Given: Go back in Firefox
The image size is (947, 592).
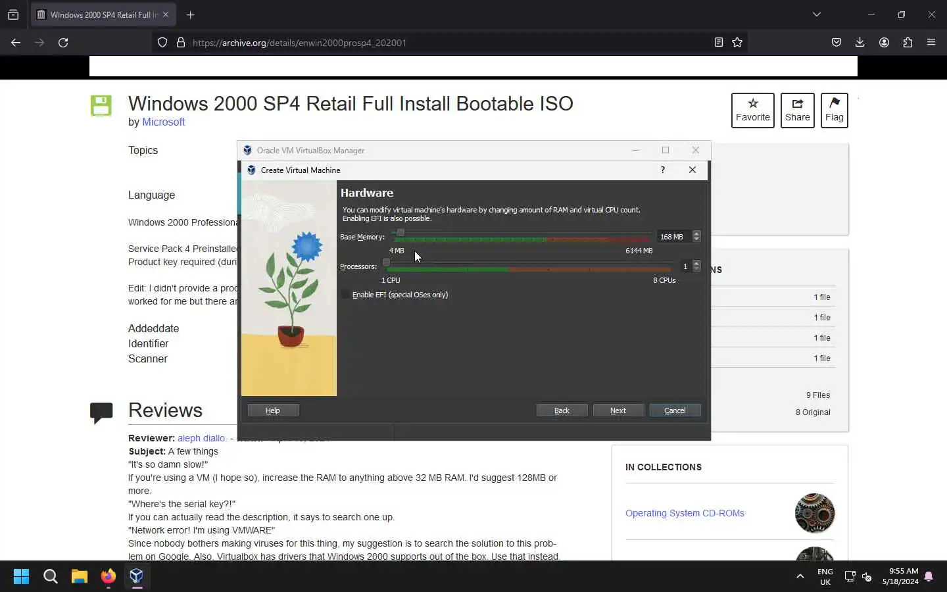Looking at the screenshot, I should (x=16, y=43).
